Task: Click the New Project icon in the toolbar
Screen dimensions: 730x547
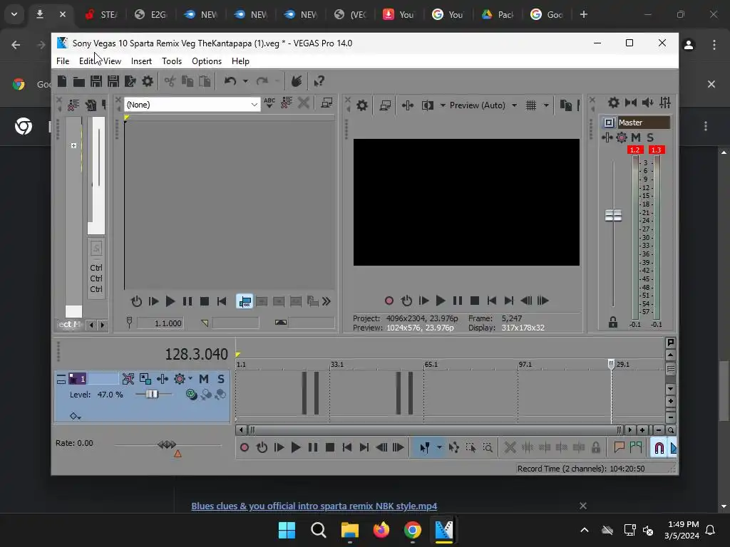Action: pos(62,81)
